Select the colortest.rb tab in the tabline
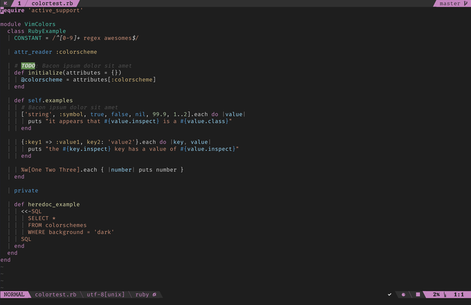This screenshot has height=305, width=471. tap(52, 3)
